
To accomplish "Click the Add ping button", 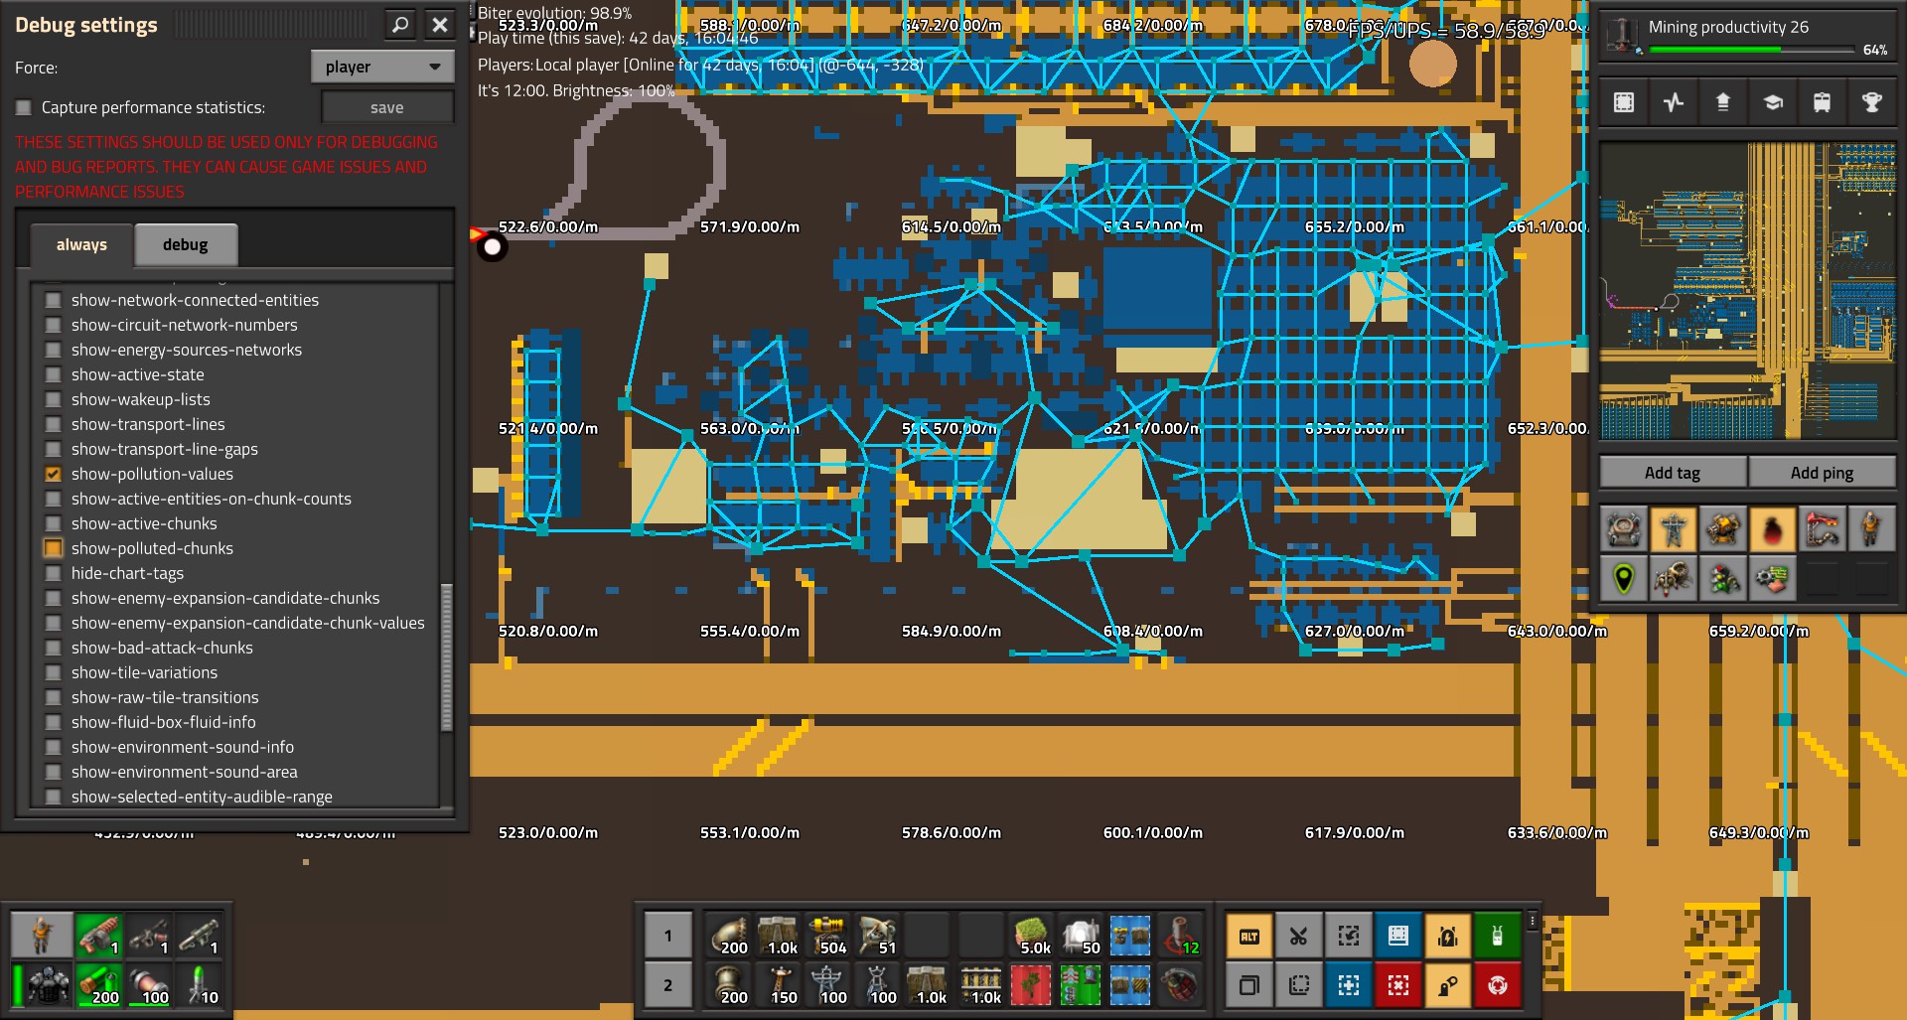I will tap(1823, 473).
